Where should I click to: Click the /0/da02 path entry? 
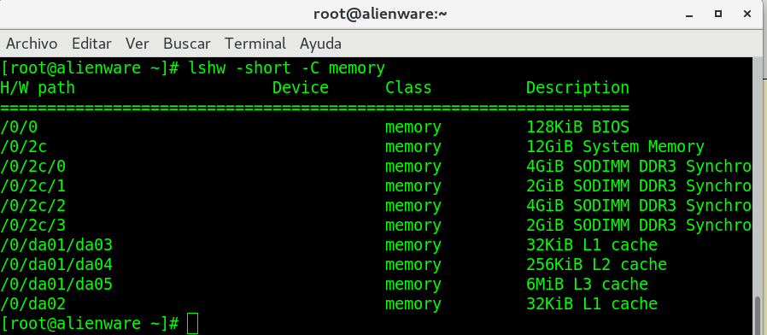pos(32,303)
